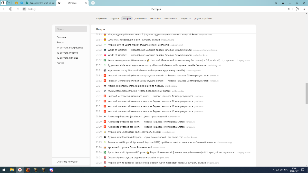Close the История tab
The height and width of the screenshot is (173, 308).
pos(86,3)
